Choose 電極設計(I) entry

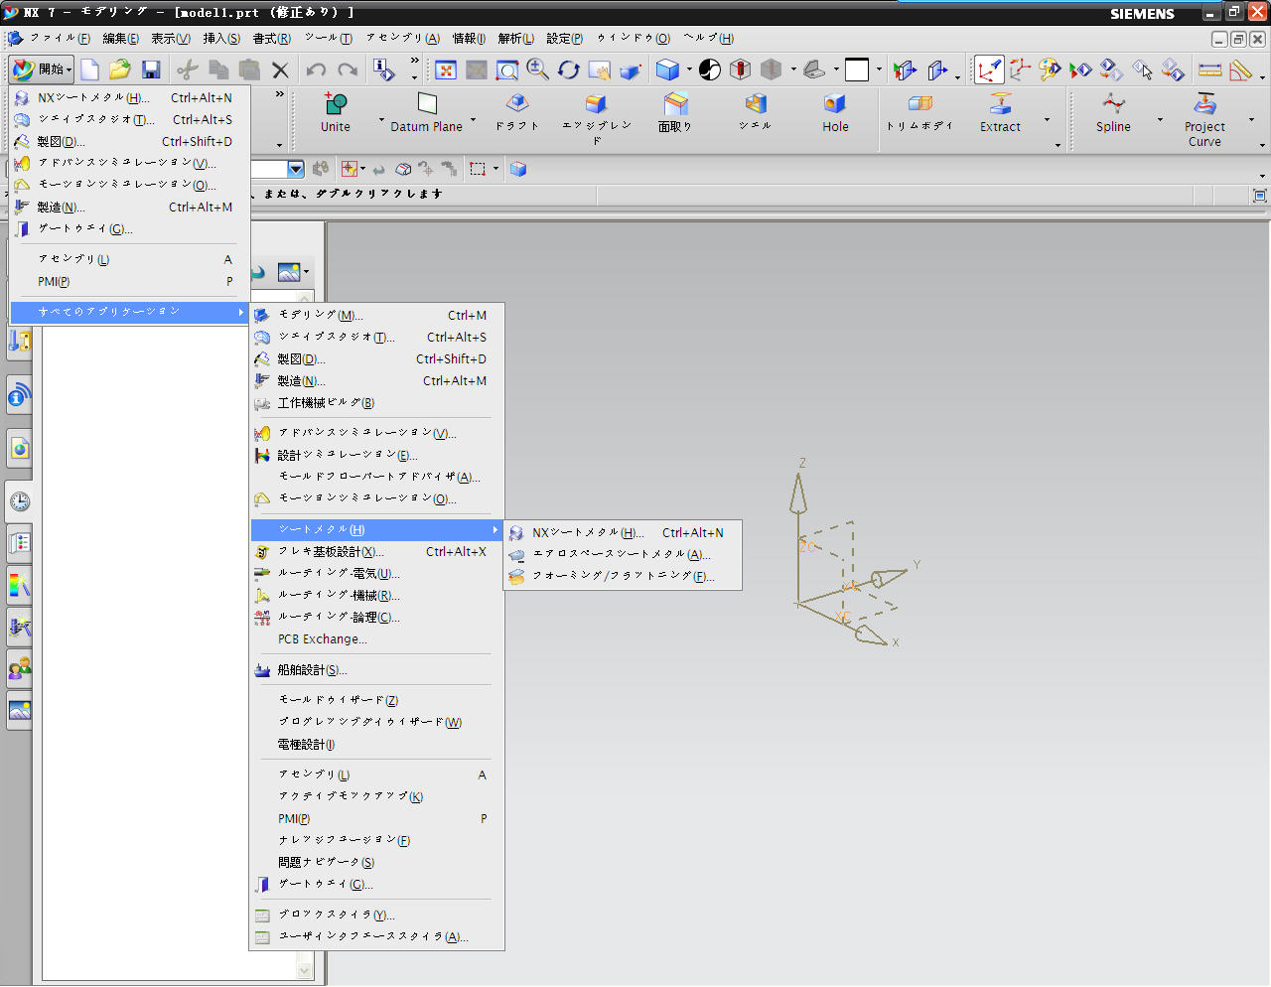point(377,744)
